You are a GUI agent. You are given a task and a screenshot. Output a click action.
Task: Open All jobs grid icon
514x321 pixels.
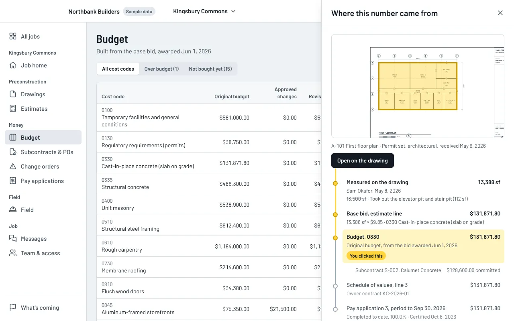(13, 37)
